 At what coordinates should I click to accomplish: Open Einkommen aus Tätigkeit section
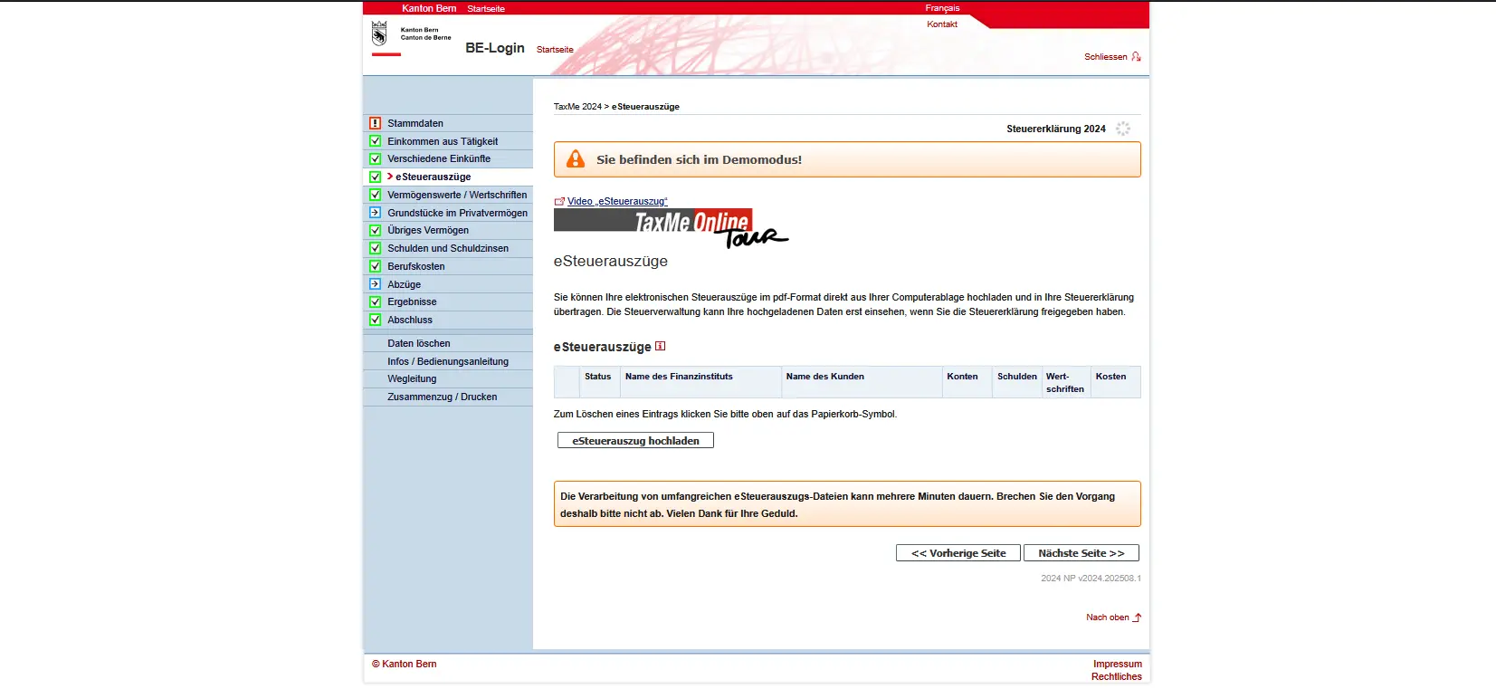[443, 141]
